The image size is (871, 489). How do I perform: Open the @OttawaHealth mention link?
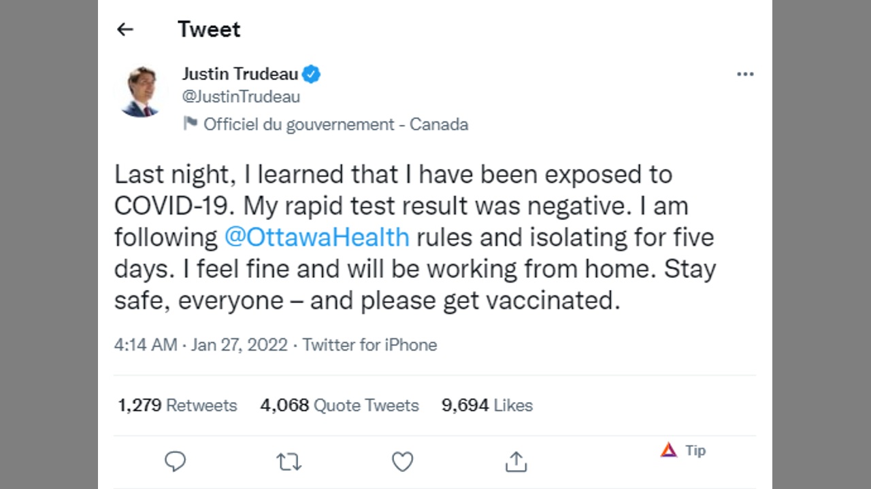pyautogui.click(x=316, y=237)
